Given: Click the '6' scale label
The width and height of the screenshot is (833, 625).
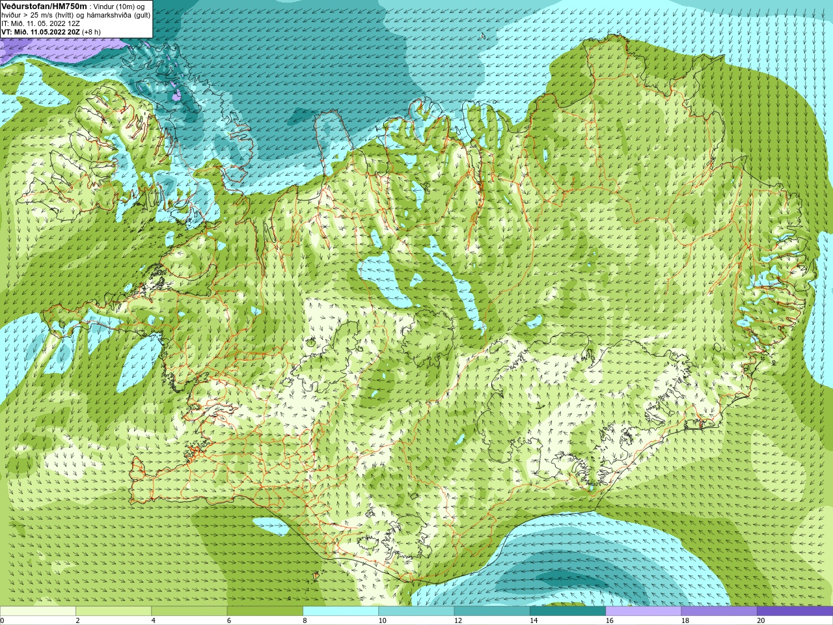Looking at the screenshot, I should [229, 620].
